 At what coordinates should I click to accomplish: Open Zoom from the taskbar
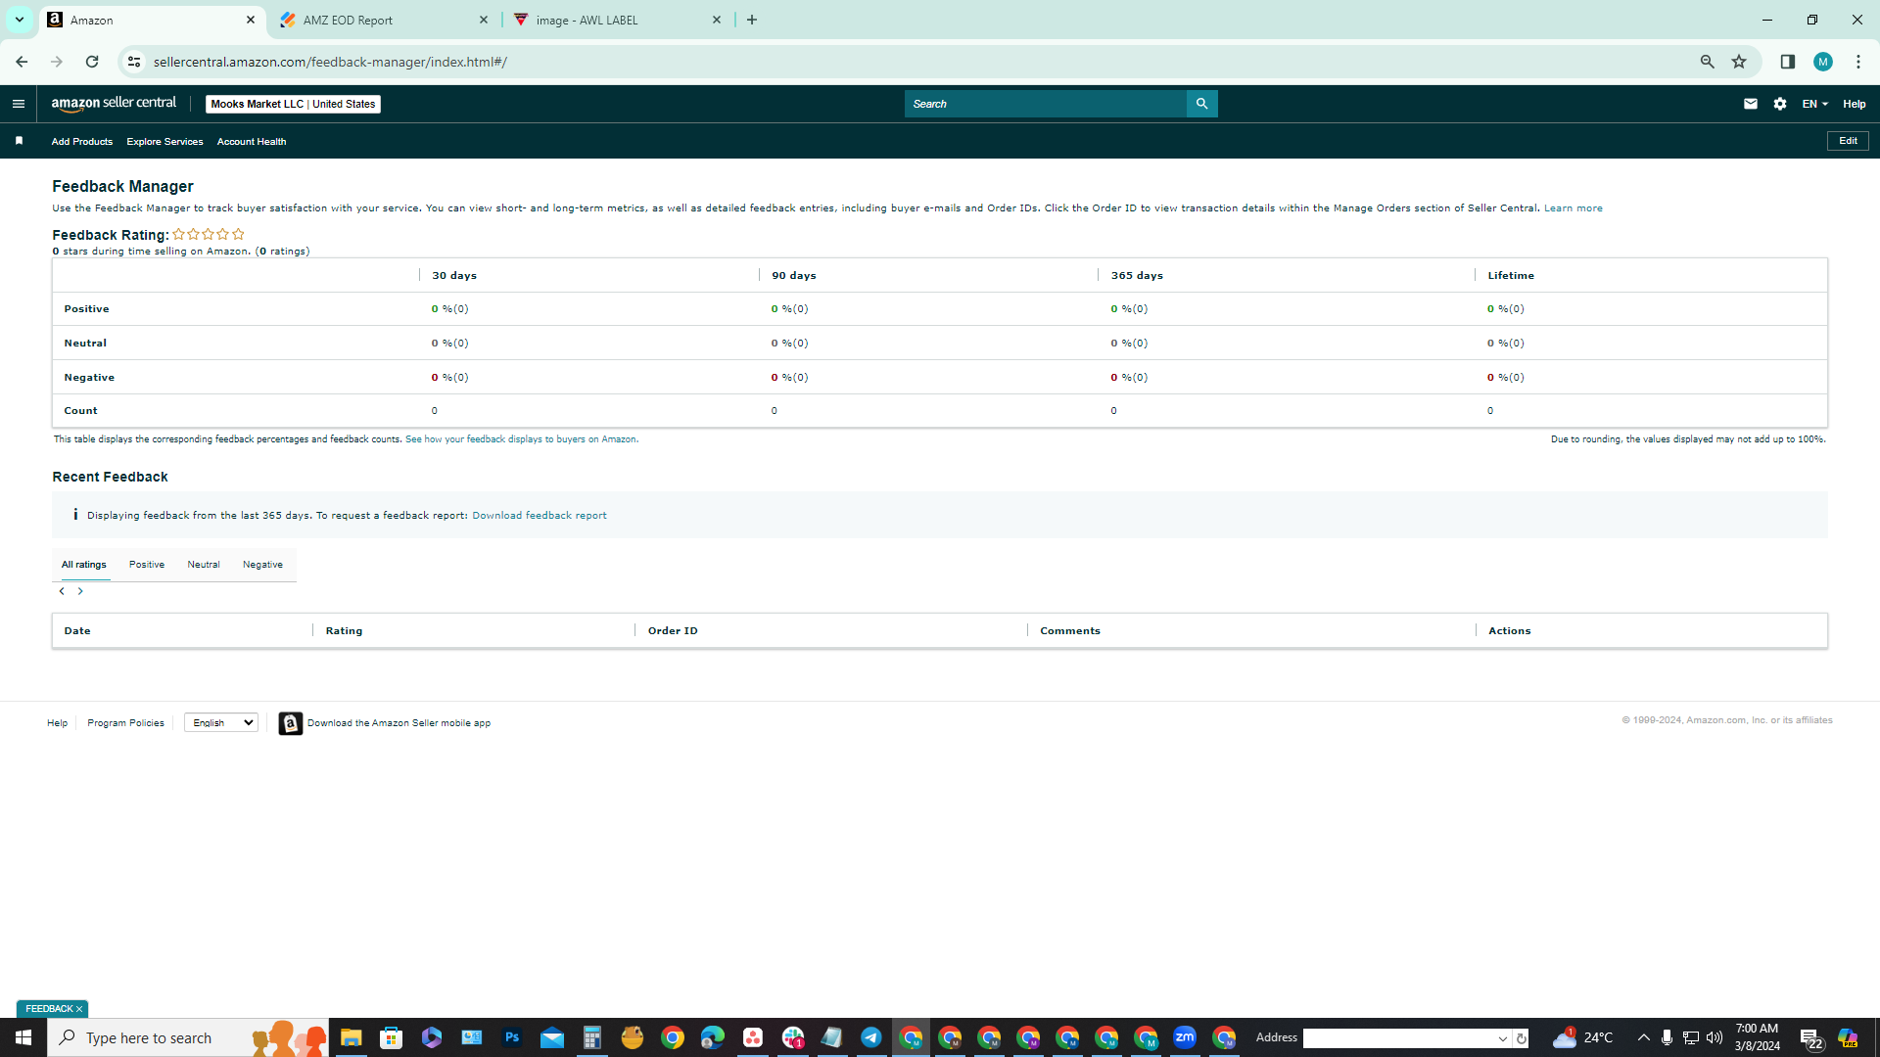coord(1185,1037)
